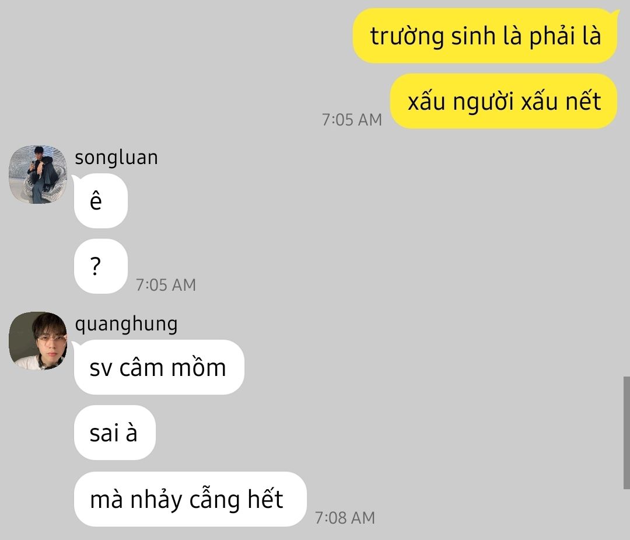Click the word 'mồm' in quanghung's message
Image resolution: width=630 pixels, height=540 pixels.
click(198, 367)
